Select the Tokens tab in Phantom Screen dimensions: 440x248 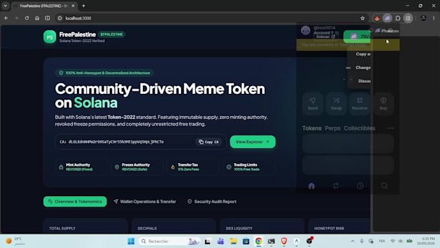(311, 128)
